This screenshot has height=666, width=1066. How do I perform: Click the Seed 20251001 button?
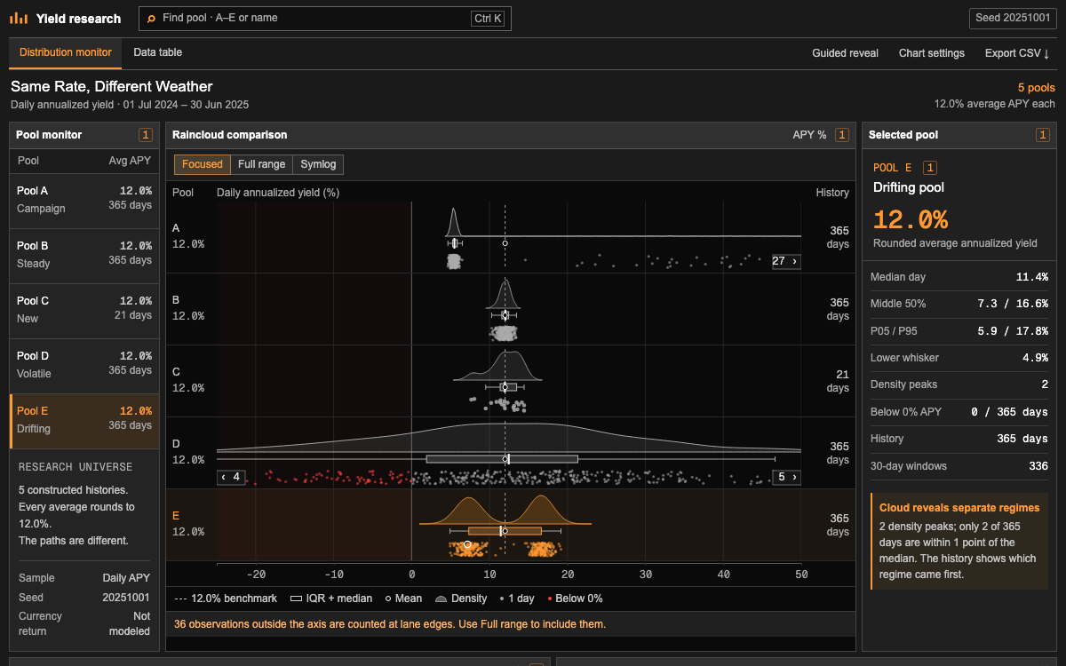tap(1013, 19)
